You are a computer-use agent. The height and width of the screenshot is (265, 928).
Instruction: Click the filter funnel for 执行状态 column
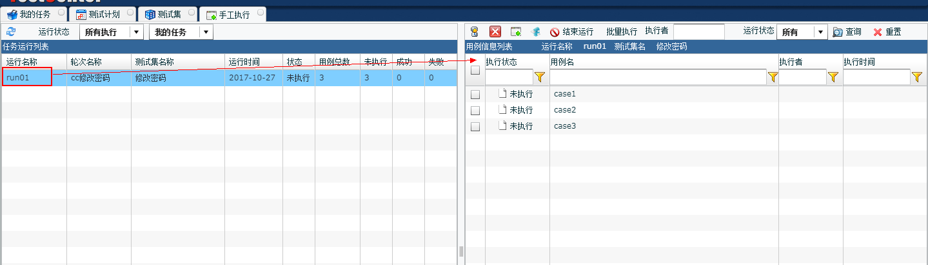point(540,77)
